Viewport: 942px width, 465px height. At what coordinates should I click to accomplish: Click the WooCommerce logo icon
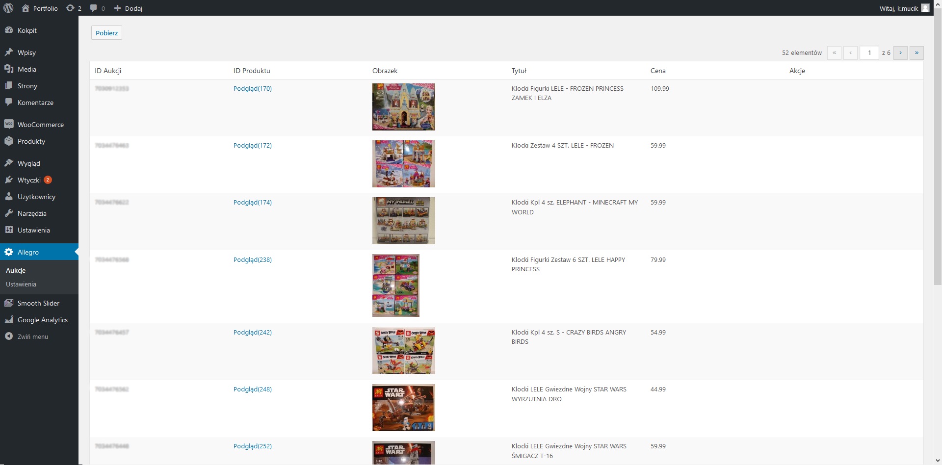(9, 124)
